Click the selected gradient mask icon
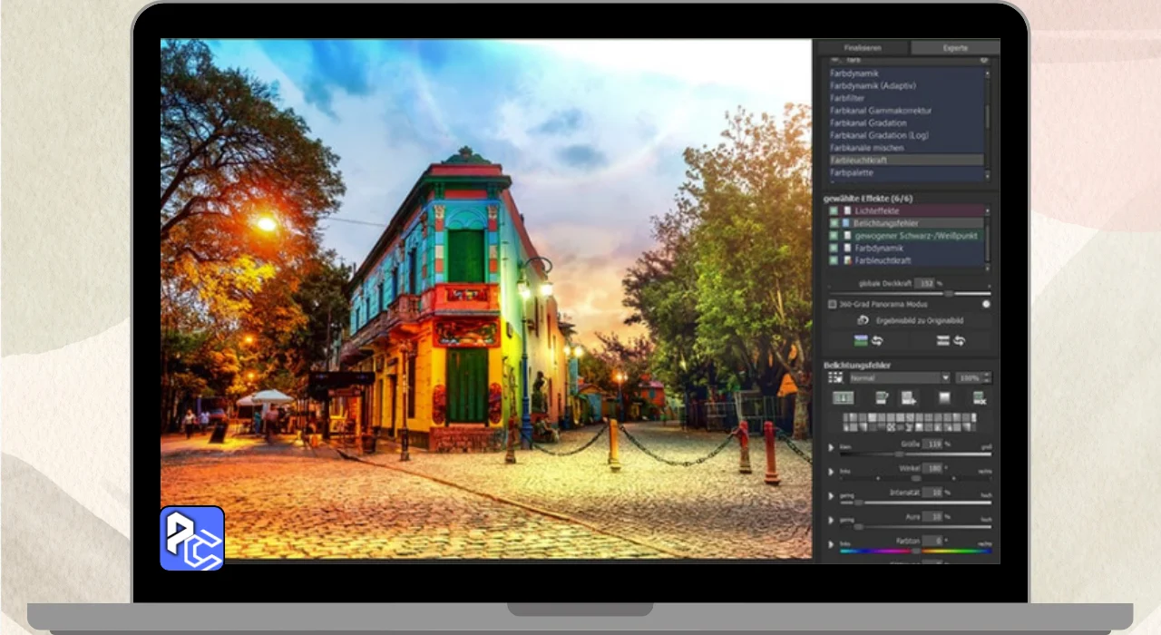The width and height of the screenshot is (1161, 635). [843, 398]
